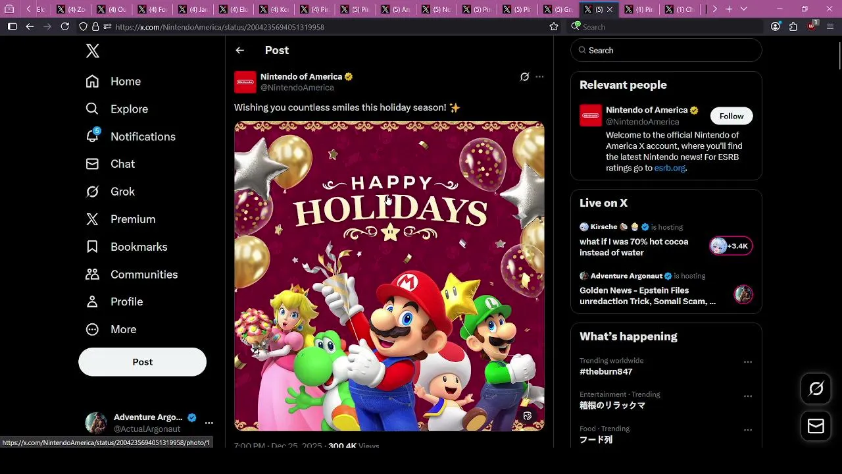This screenshot has height=474, width=842.
Task: Open options for 箱根のリラックマ trend
Action: coord(748,396)
